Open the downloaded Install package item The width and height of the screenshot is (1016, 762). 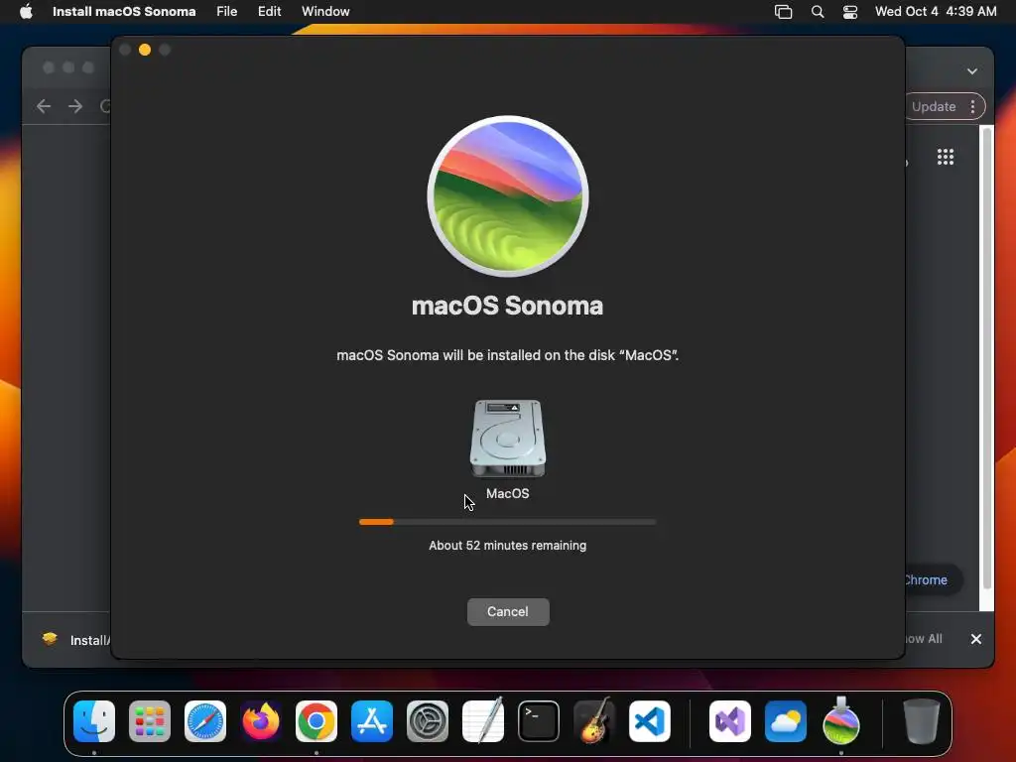point(76,640)
